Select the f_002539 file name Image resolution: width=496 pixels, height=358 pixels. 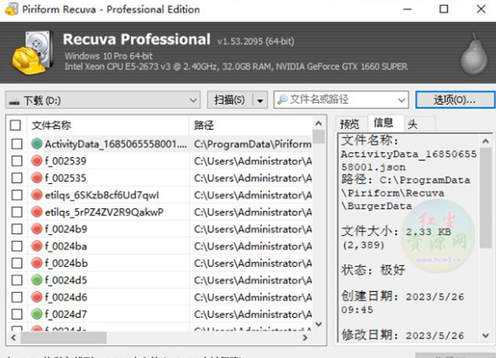[65, 161]
